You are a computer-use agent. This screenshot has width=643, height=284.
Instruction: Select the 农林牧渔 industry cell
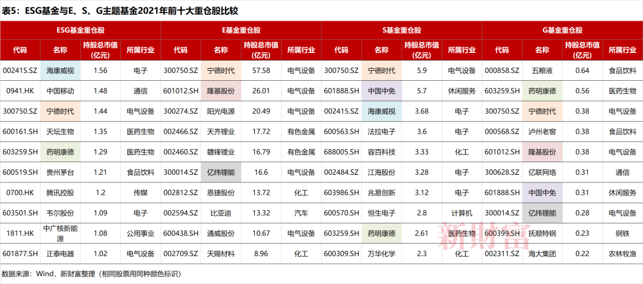tap(623, 254)
